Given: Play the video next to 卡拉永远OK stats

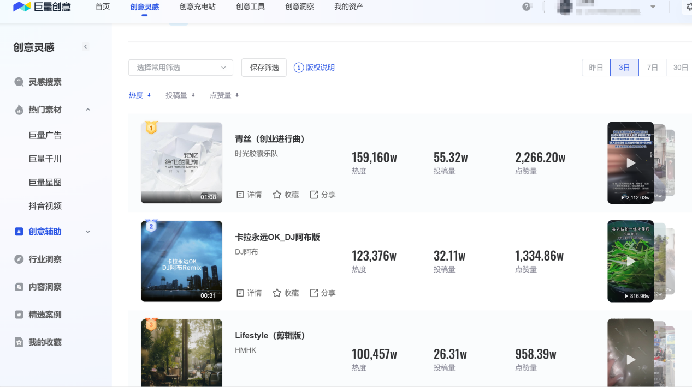Looking at the screenshot, I should (631, 261).
